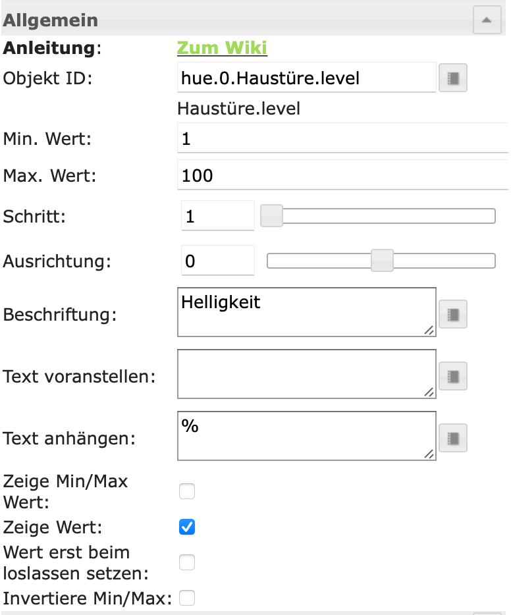Collapse the Allgemein section
Viewport: 511px width, 615px height.
(x=487, y=20)
